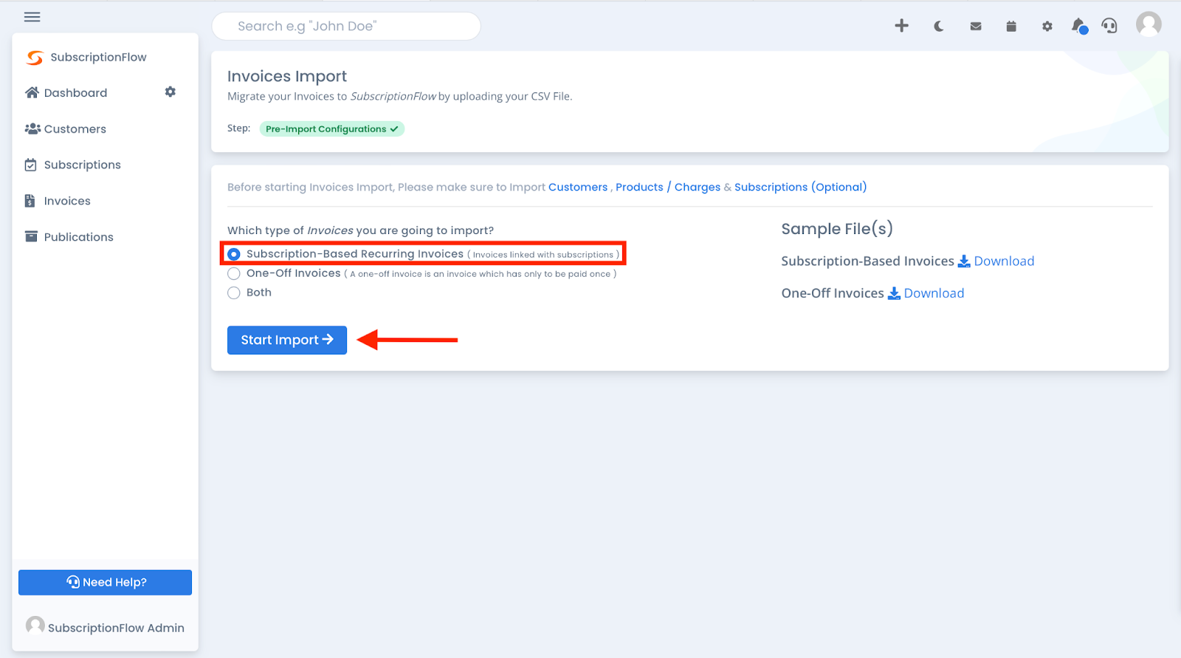
Task: Download One-Off Invoices sample file
Action: click(934, 293)
